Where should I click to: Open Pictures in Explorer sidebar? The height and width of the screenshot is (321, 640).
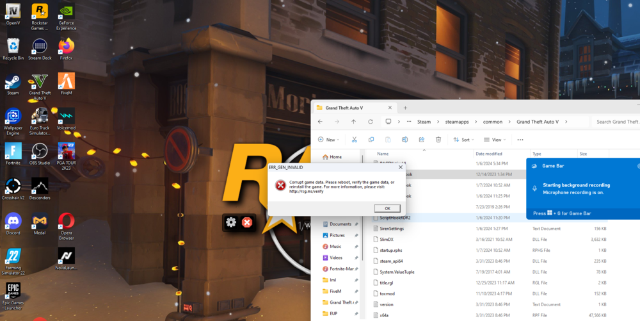(x=340, y=235)
